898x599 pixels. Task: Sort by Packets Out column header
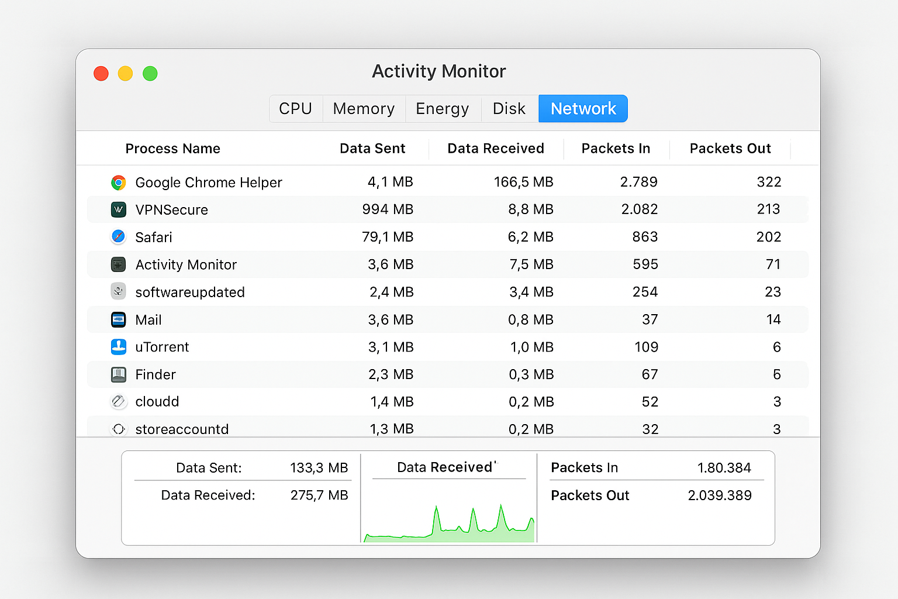[x=730, y=149]
